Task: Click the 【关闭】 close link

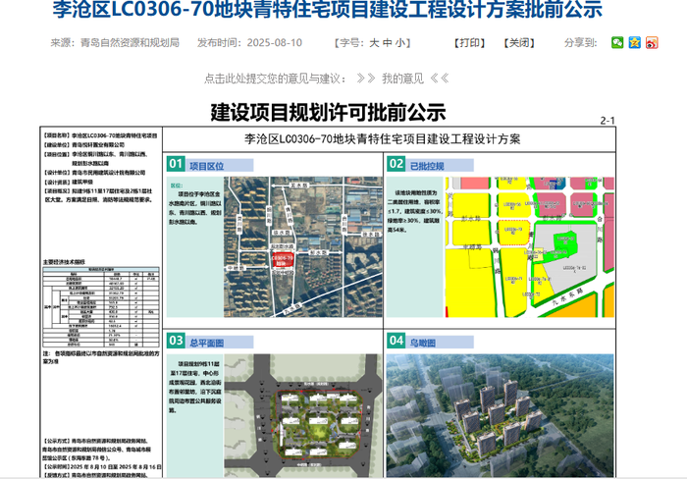Action: 519,43
